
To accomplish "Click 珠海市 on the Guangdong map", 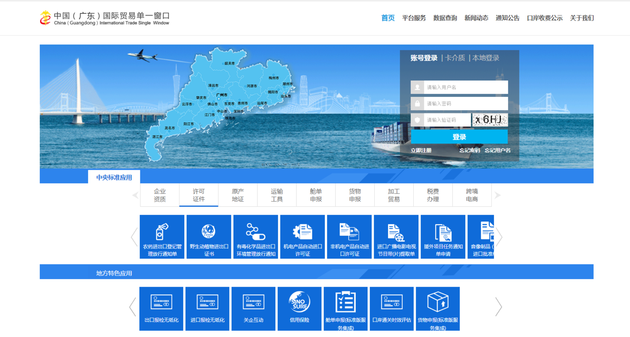I will [230, 118].
